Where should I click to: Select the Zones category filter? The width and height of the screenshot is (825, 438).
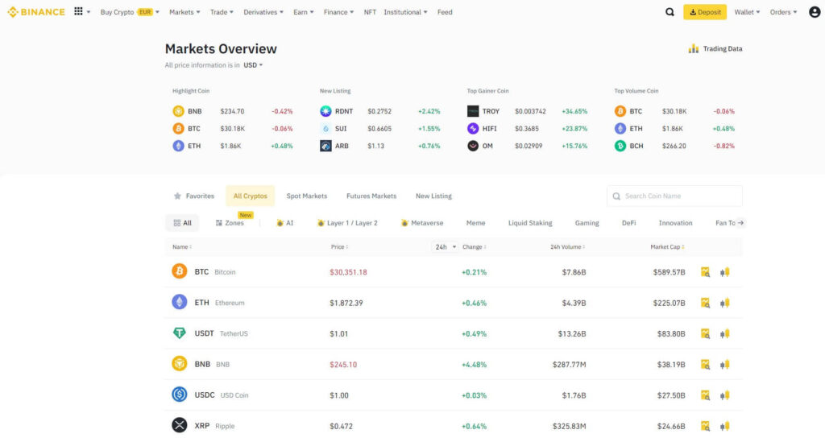coord(230,222)
